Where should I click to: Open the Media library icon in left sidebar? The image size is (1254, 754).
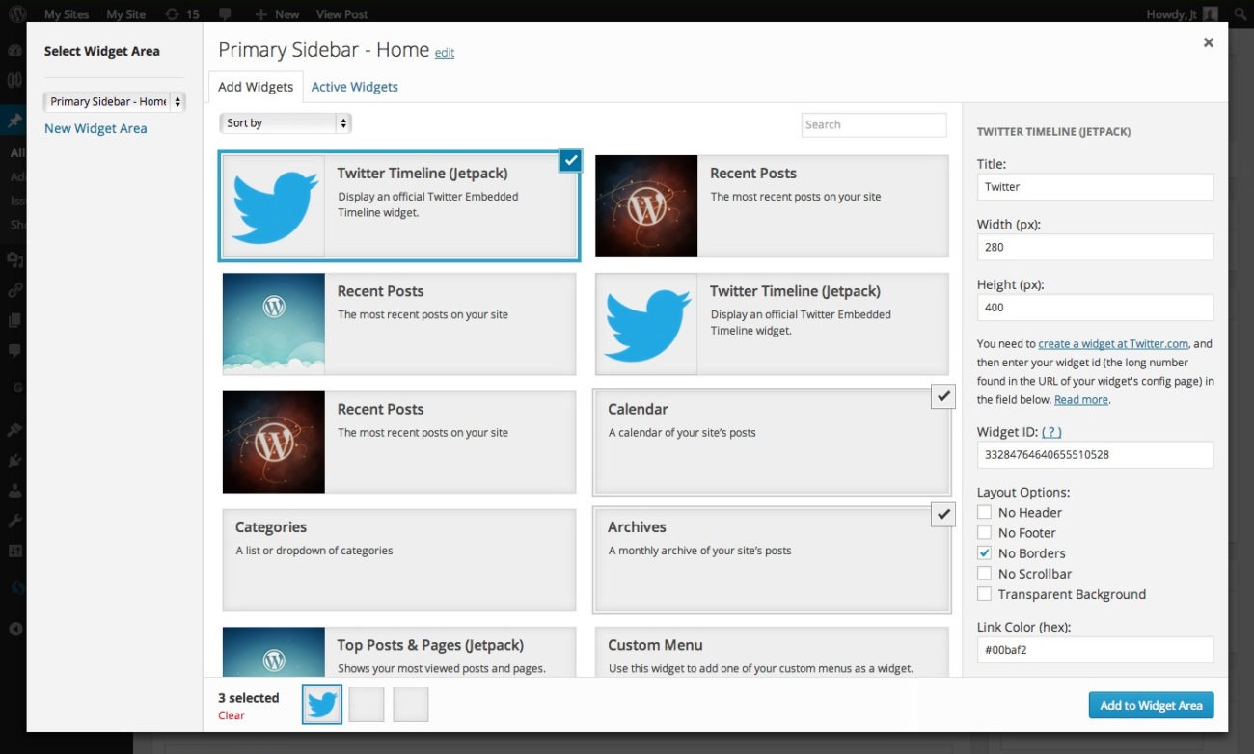tap(14, 260)
